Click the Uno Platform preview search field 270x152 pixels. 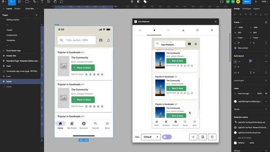tap(170, 44)
